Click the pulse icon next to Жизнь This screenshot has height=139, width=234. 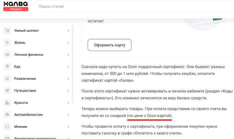click(x=7, y=43)
